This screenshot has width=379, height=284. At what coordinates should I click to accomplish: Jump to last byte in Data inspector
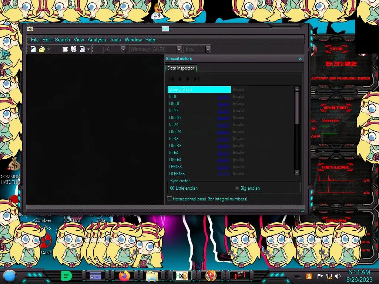click(x=196, y=79)
